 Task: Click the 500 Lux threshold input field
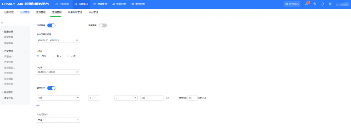[x=151, y=98]
